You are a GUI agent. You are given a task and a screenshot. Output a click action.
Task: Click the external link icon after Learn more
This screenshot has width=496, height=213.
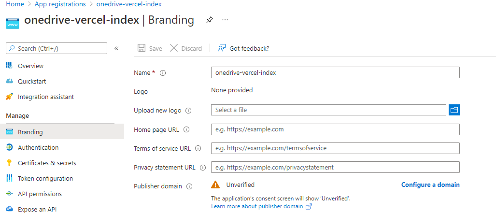tap(309, 207)
